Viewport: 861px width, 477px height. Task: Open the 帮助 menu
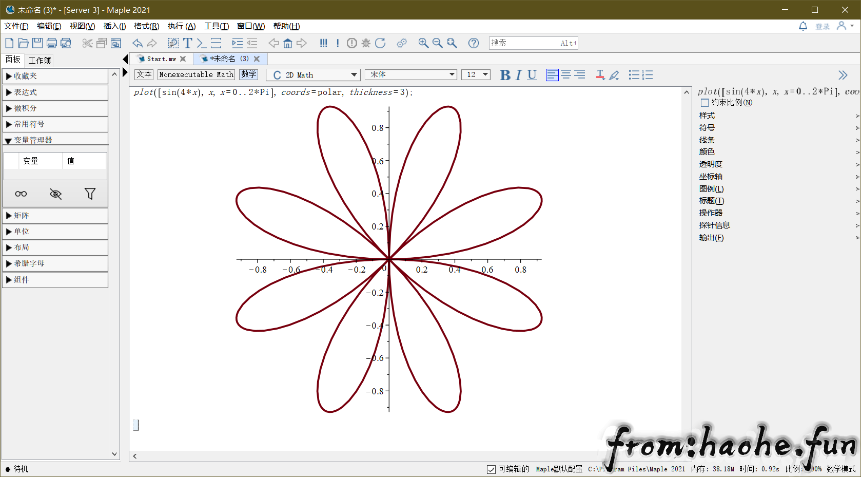pos(286,26)
